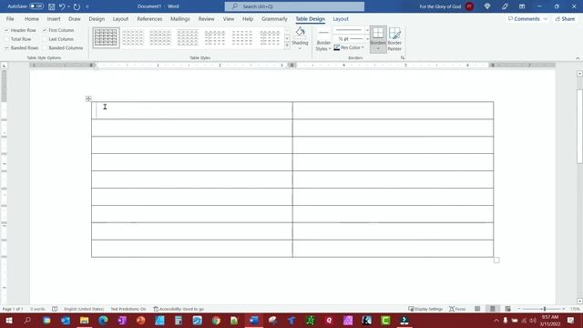Viewport: 583px width, 328px height.
Task: Open the ½ pt line weight dropdown
Action: (x=367, y=38)
